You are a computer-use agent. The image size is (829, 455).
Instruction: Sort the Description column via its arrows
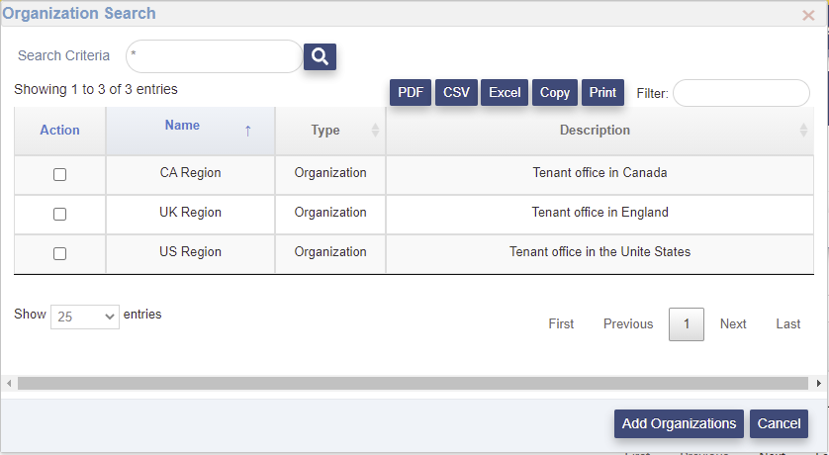(803, 130)
